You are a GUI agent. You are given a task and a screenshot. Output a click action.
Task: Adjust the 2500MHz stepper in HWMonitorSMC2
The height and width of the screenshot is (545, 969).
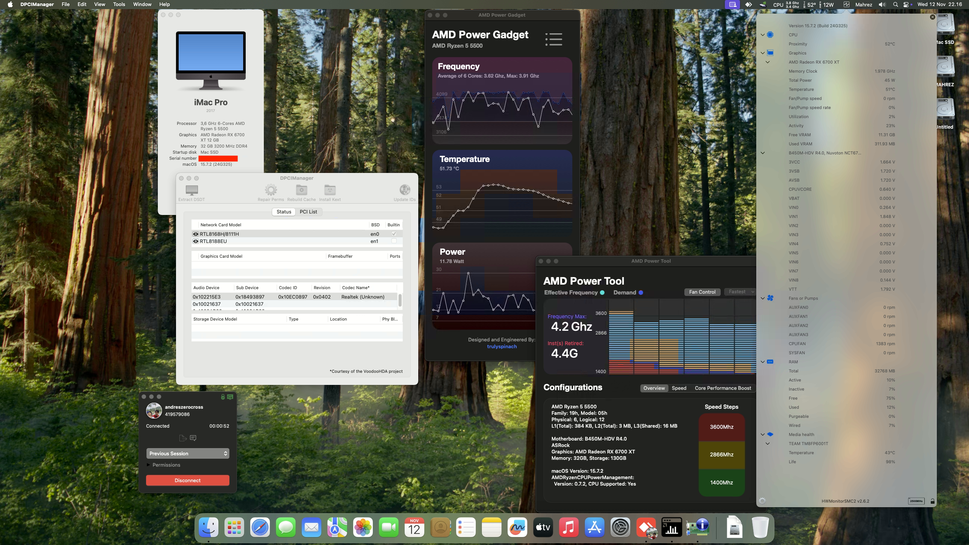(916, 501)
